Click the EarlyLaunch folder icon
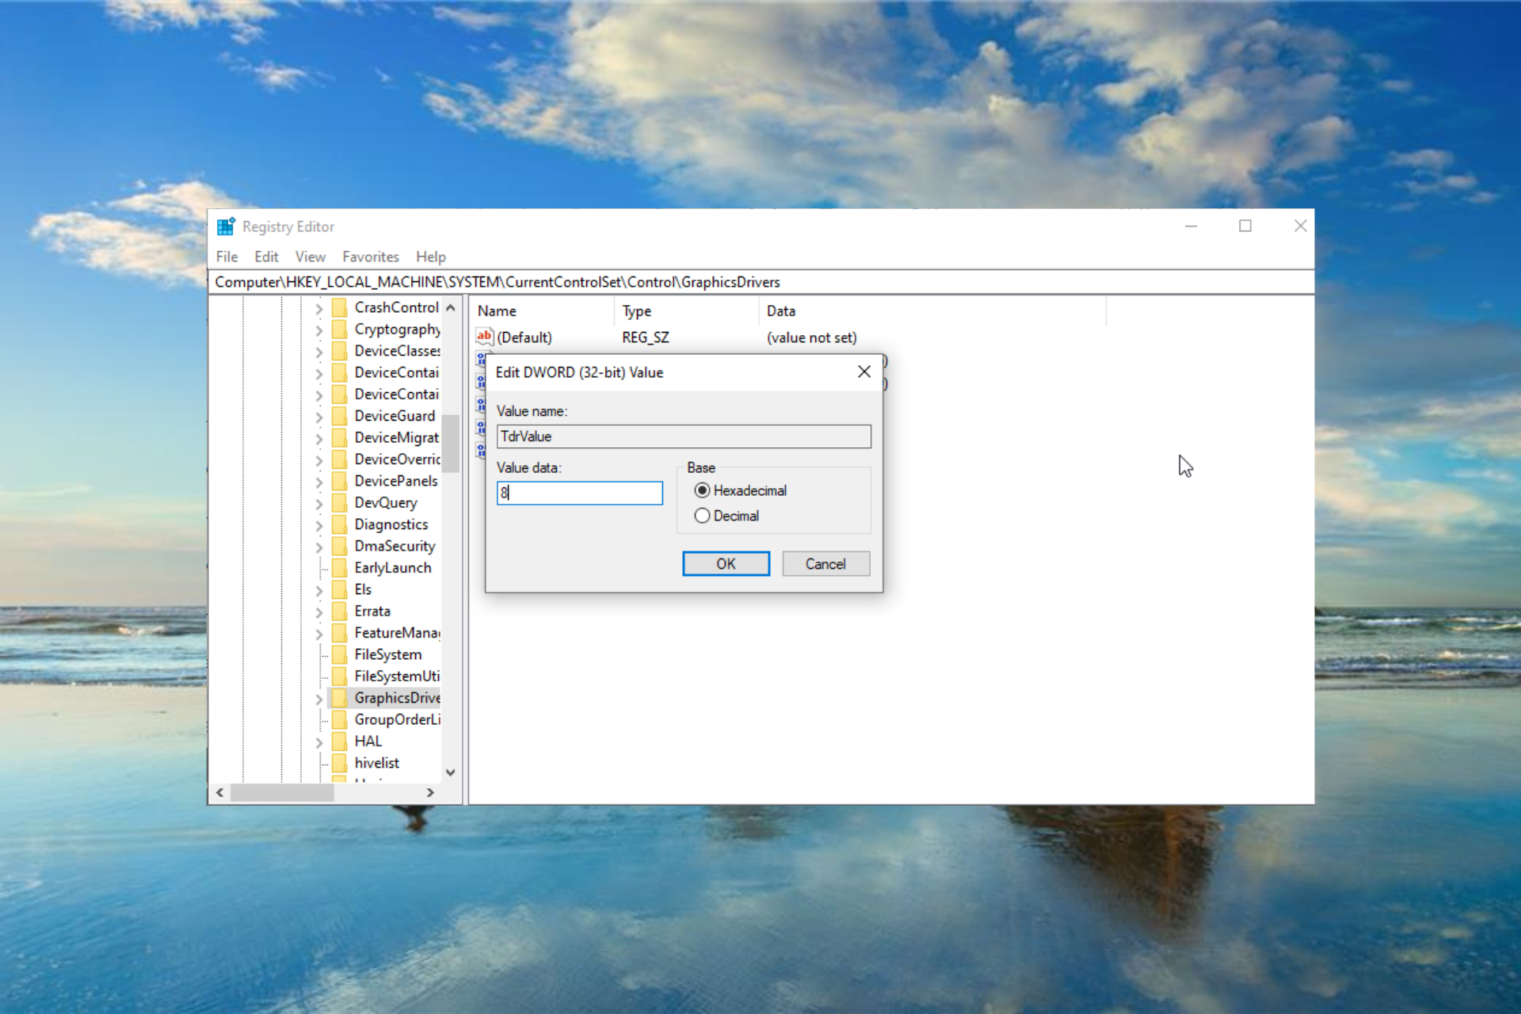The height and width of the screenshot is (1014, 1521). point(339,567)
